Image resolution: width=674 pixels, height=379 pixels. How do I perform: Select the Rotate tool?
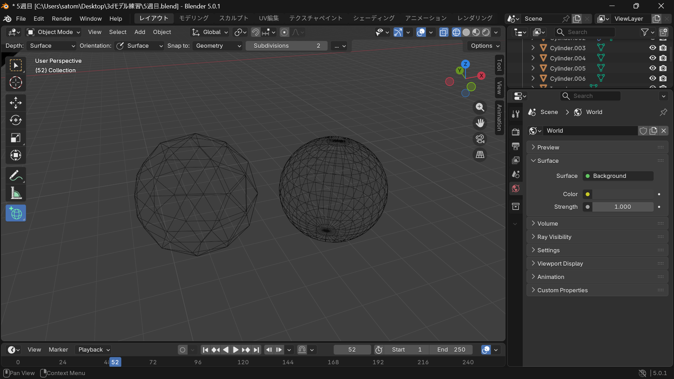[15, 120]
